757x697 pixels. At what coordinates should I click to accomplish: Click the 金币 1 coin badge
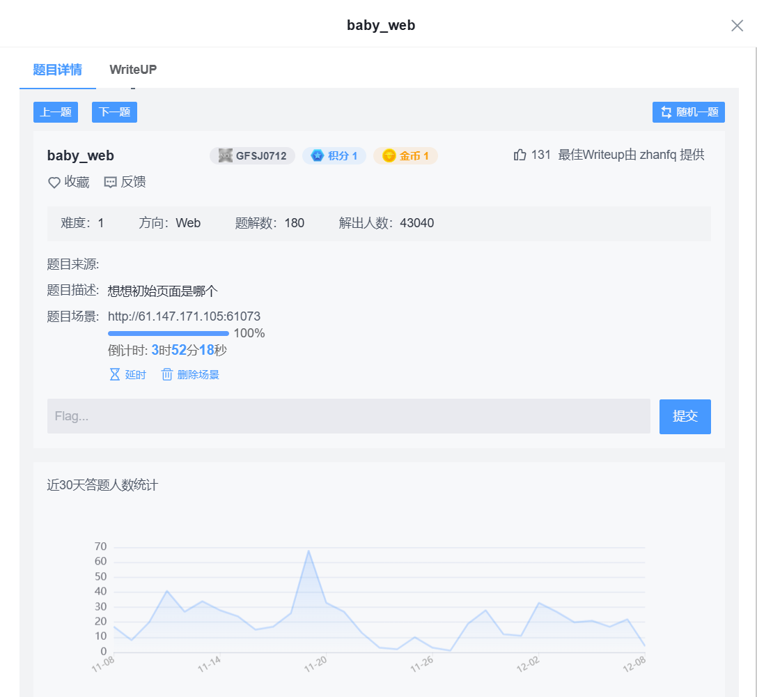405,155
